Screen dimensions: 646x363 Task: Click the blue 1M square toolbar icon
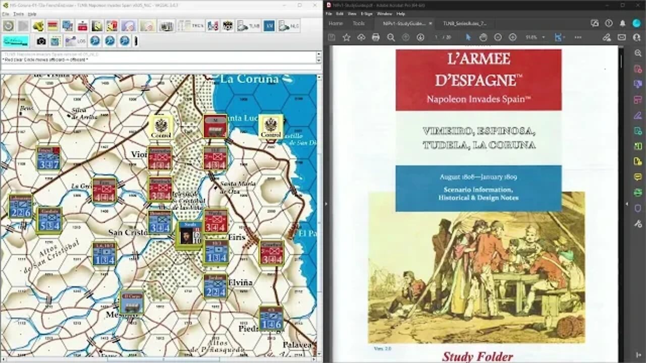click(269, 26)
